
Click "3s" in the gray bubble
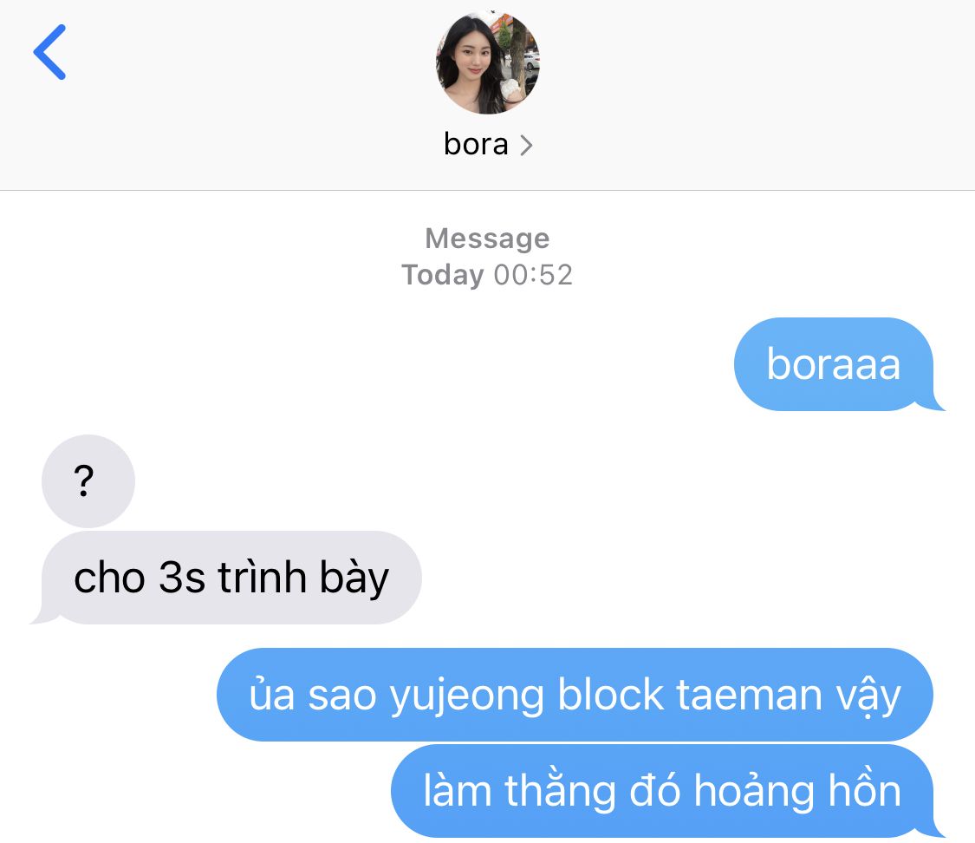tap(182, 578)
